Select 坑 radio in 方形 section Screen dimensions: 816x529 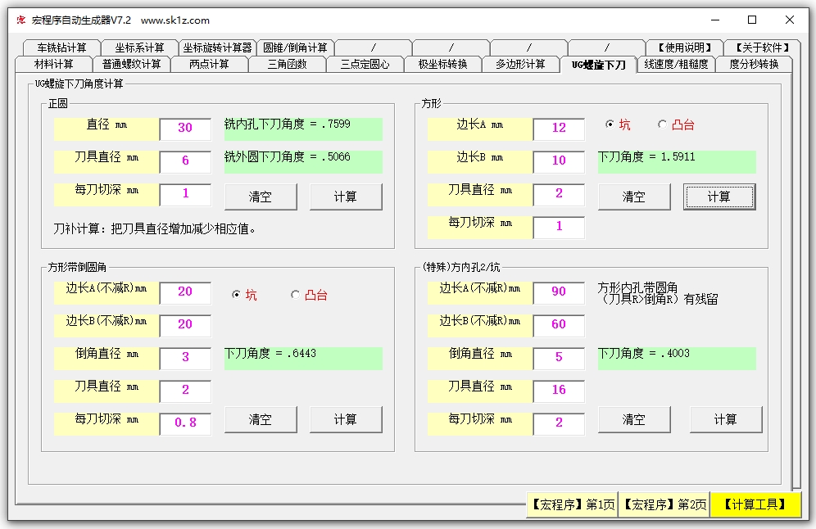coord(610,124)
